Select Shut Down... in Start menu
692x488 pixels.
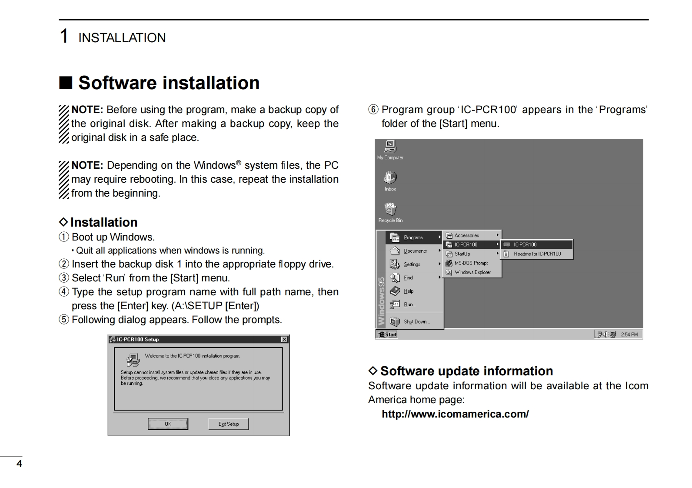coord(416,322)
